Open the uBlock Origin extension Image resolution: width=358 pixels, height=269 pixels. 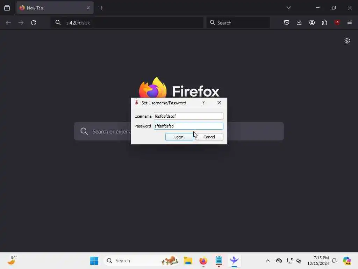pos(337,22)
